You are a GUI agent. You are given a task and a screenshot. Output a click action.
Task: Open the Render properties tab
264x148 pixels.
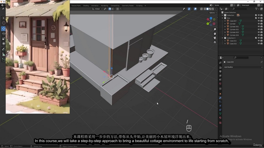pyautogui.click(x=220, y=68)
